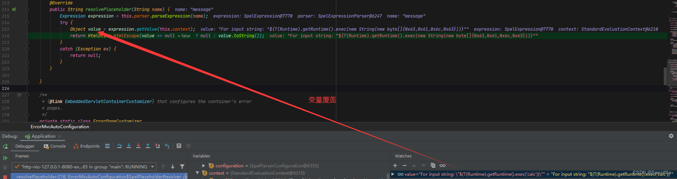
Task: Click duplicate watch copy icon
Action: click(433, 165)
